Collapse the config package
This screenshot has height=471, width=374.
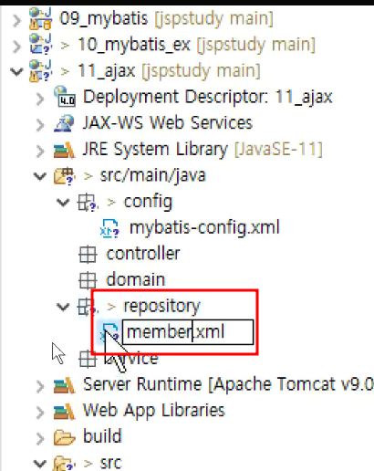coord(63,202)
